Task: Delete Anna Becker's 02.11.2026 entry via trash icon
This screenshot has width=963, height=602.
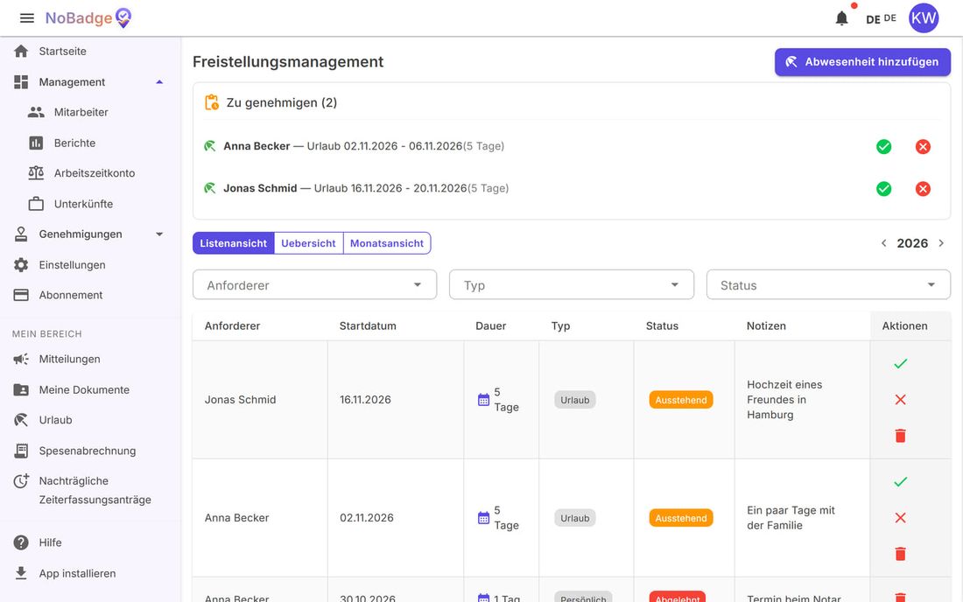Action: [900, 554]
